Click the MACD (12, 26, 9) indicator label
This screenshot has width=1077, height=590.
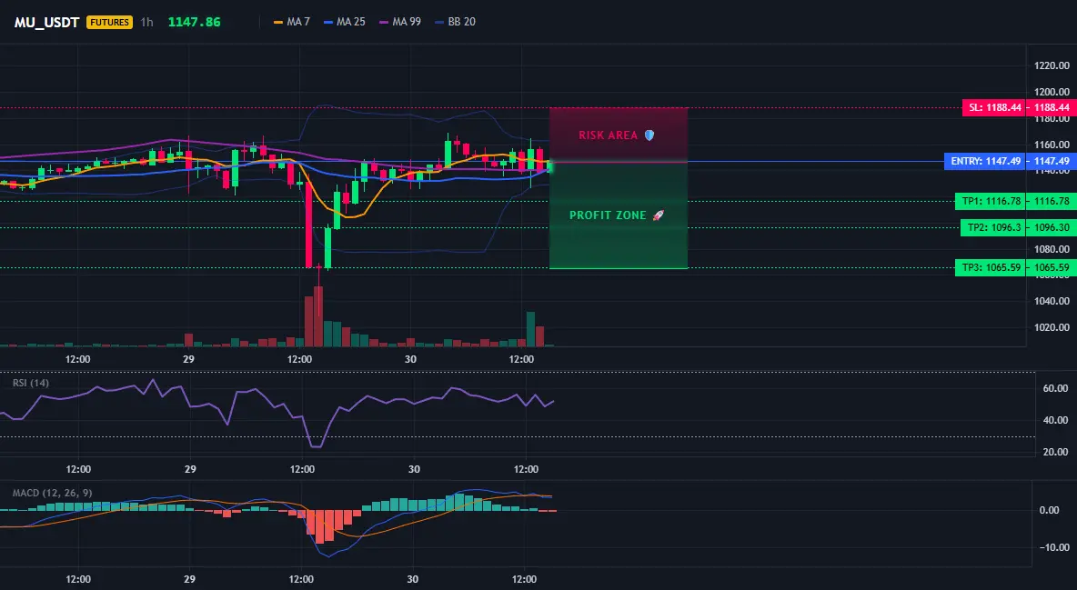(52, 493)
